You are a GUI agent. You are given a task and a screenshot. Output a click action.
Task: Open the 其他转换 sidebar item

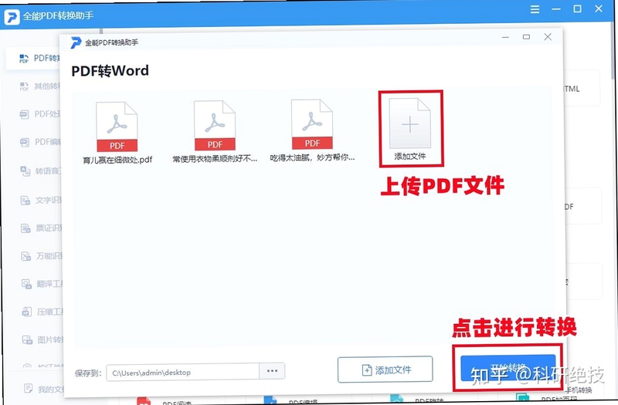point(40,86)
